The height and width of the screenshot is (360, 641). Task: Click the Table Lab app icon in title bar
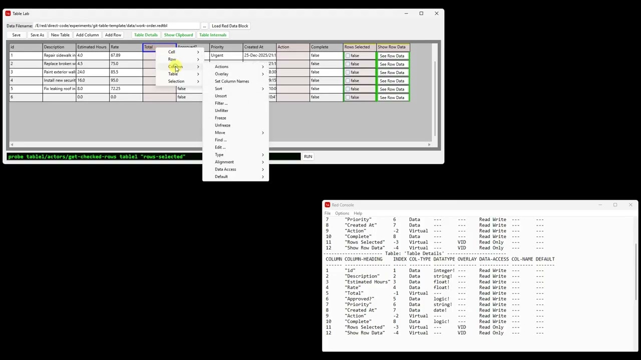click(8, 13)
